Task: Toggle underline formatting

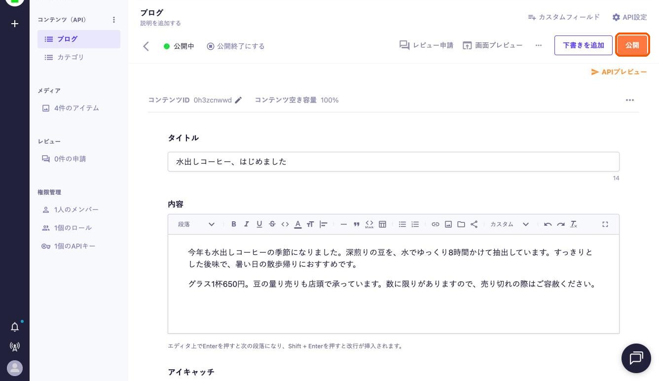Action: [259, 224]
